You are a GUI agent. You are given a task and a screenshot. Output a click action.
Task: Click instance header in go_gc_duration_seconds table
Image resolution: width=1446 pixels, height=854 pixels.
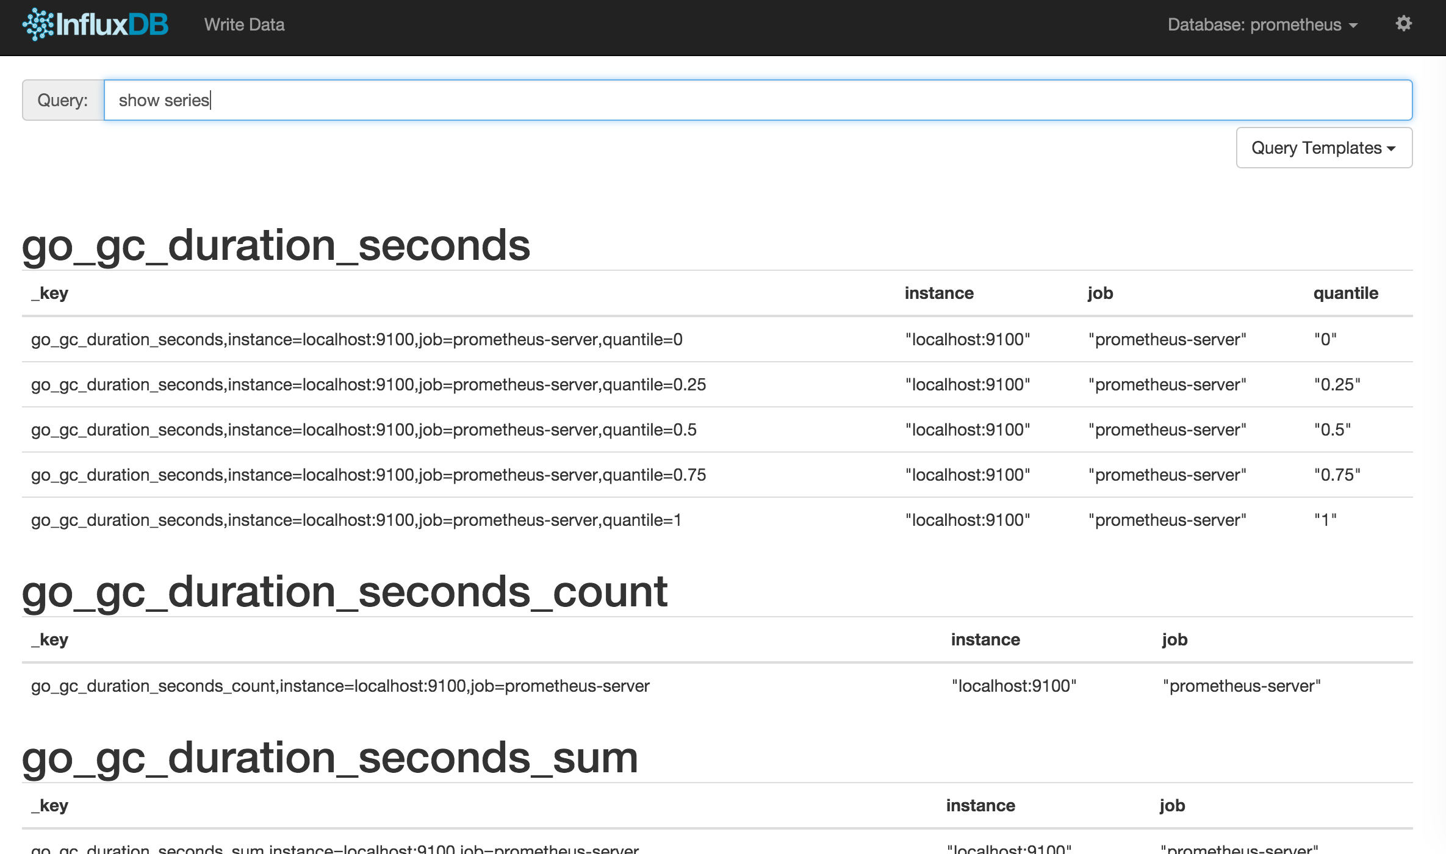click(939, 293)
